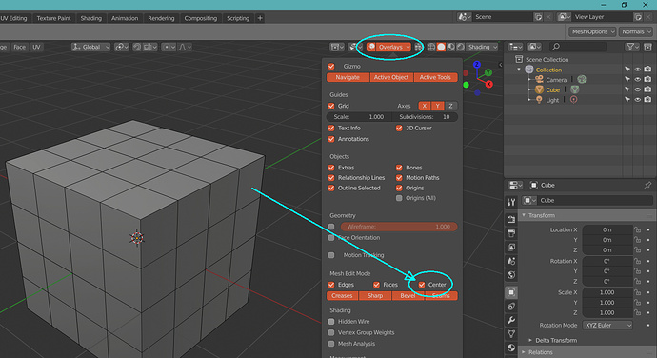
Task: Hide the Cube using its eye icon
Action: (x=637, y=89)
